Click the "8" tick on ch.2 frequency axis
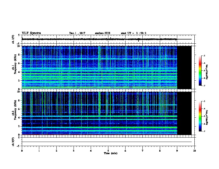This screenshot has height=169, width=219. tap(19, 101)
